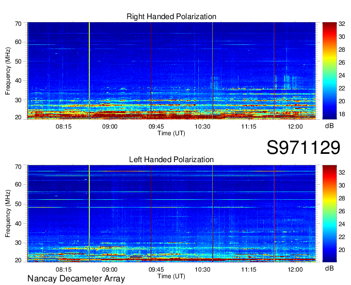Click the "Nancay Decameter Array" caption
The height and width of the screenshot is (285, 351).
(76, 278)
